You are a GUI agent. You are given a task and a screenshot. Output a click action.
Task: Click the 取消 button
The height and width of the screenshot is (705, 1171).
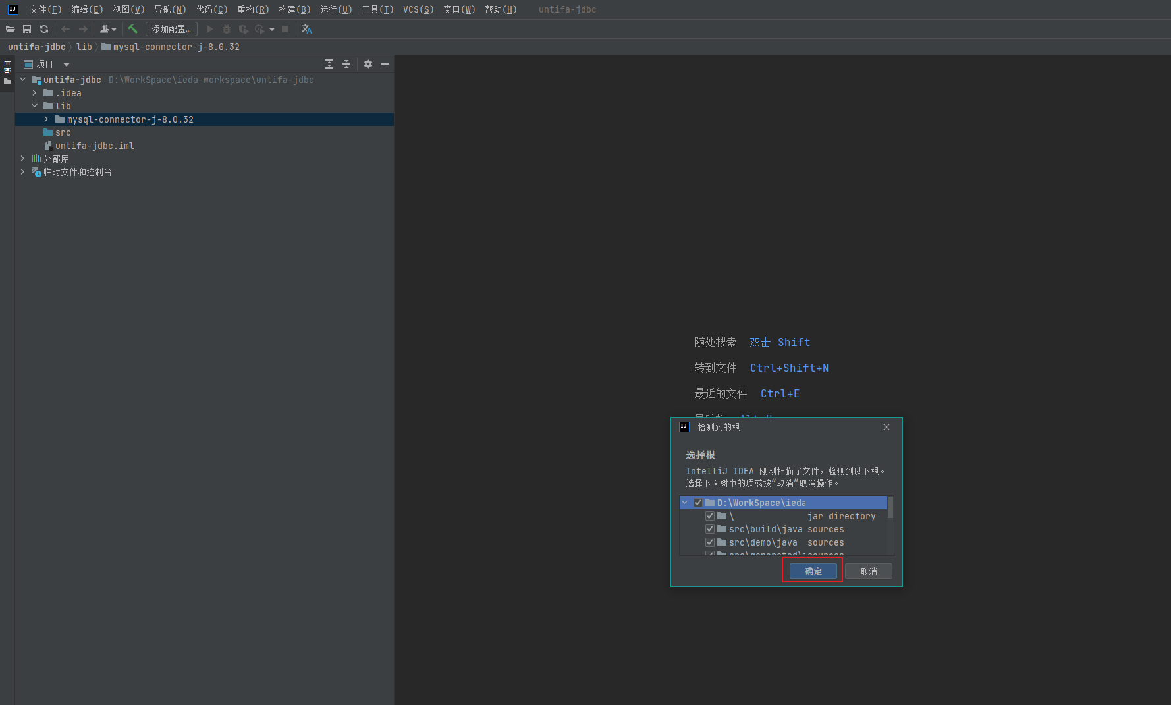869,571
